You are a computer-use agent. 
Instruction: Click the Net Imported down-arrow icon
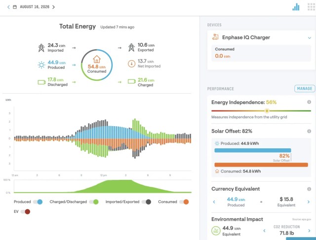131,64
